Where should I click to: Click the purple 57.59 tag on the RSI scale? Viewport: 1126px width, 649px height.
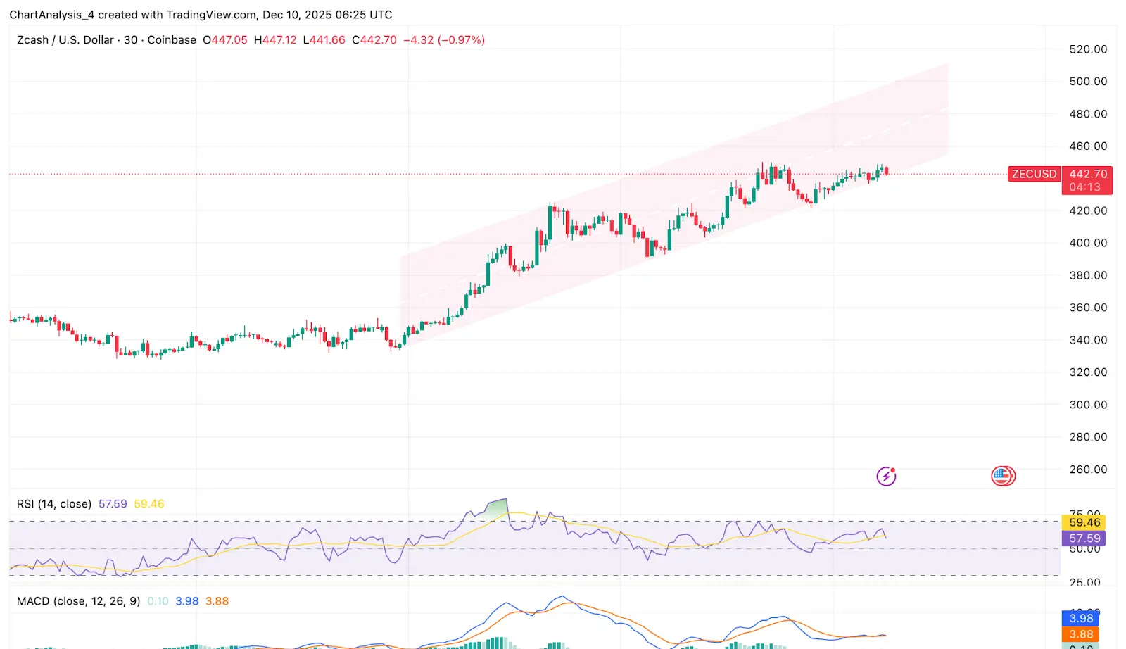coord(1084,538)
